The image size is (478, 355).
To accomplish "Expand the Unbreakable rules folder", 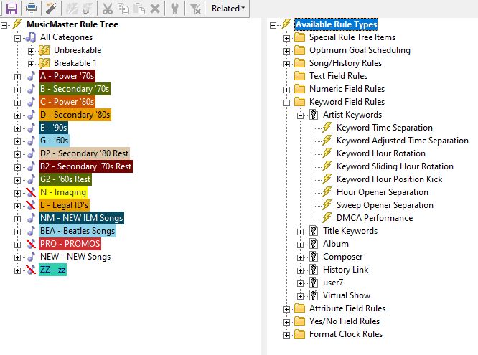I will pyautogui.click(x=31, y=51).
